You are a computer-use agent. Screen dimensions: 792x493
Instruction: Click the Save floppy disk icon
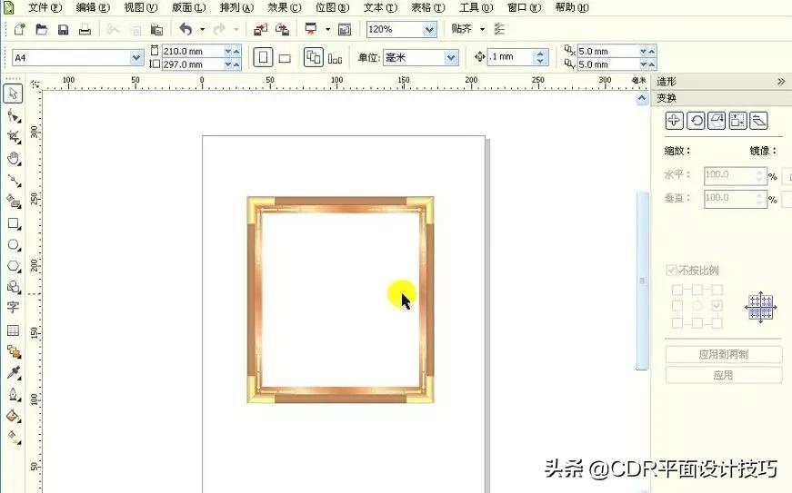63,30
